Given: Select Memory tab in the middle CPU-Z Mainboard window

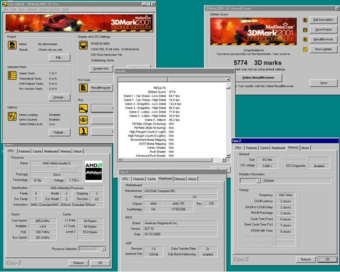Looking at the screenshot, I should (180, 179).
